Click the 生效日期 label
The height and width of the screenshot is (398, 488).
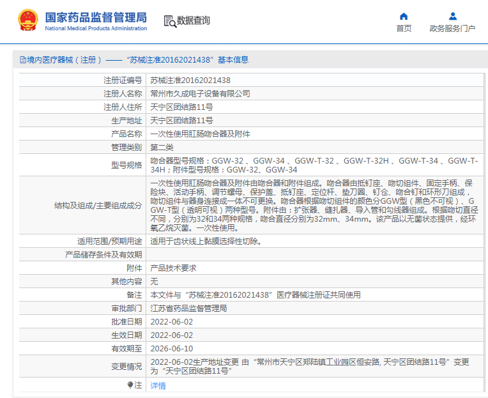[x=126, y=335]
